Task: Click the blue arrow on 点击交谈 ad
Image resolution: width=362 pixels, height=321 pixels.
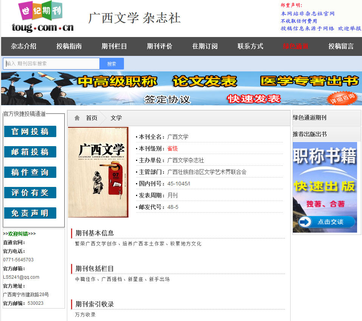Action: click(x=305, y=222)
